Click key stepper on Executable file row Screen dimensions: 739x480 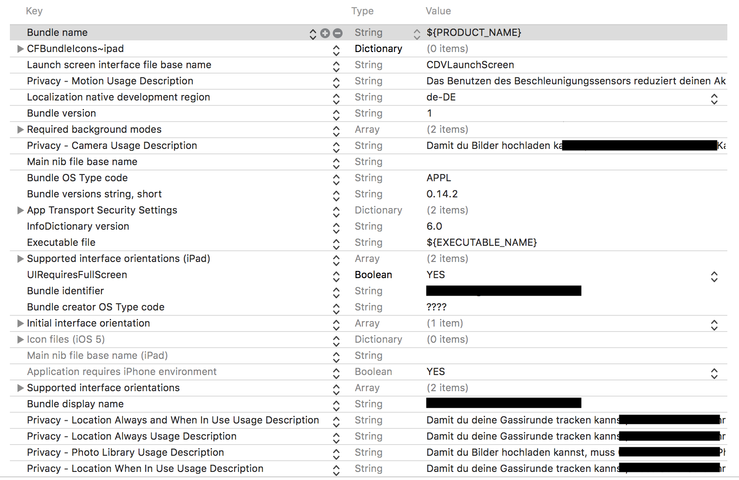(336, 244)
